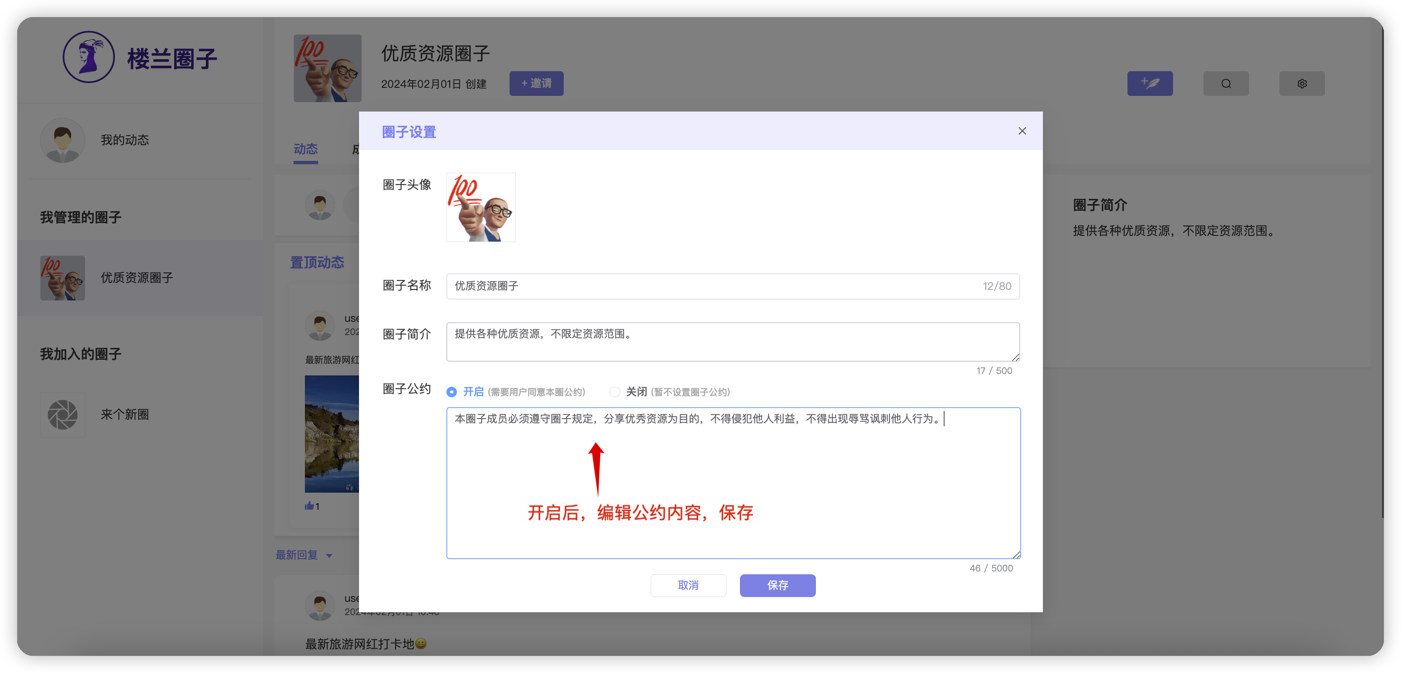Click the 17 / 500 character counter
1401x673 pixels.
tap(994, 371)
